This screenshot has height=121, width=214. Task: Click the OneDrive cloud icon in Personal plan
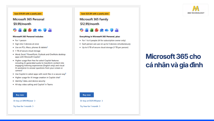point(40,30)
